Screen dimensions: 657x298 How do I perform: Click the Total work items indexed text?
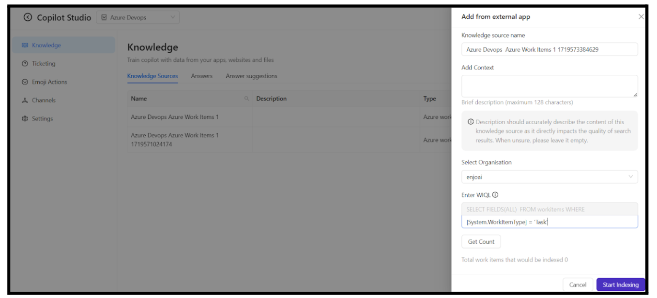click(x=515, y=260)
